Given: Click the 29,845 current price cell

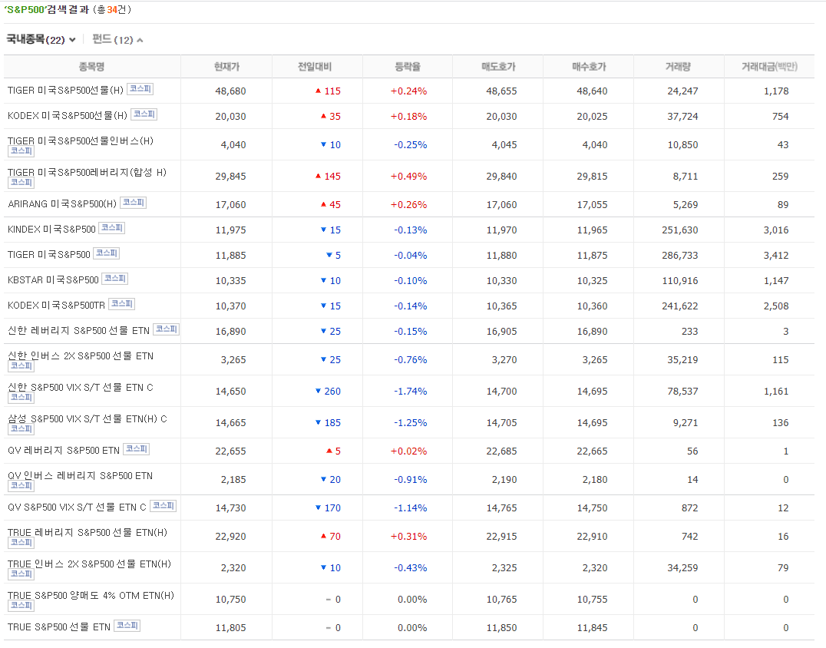Looking at the screenshot, I should [x=230, y=177].
